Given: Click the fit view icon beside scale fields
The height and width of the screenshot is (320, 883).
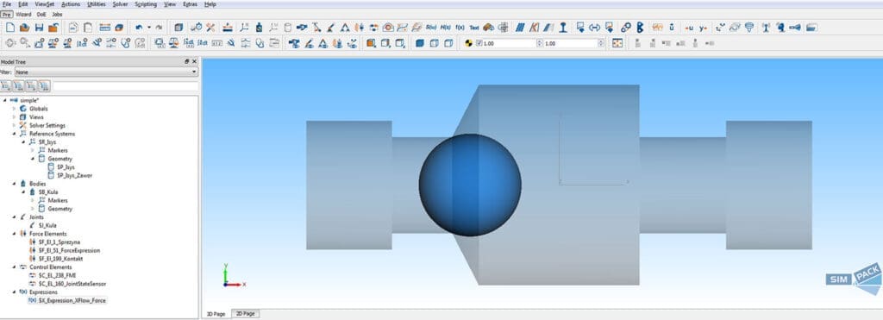Looking at the screenshot, I should click(617, 43).
